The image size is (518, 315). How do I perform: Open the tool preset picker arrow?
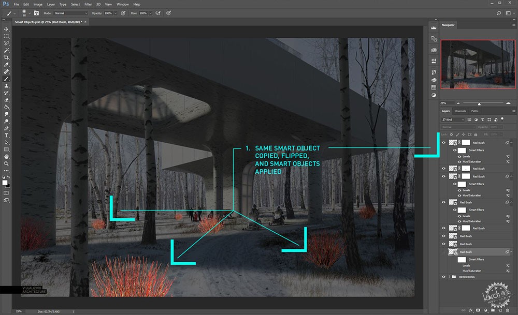pyautogui.click(x=15, y=13)
